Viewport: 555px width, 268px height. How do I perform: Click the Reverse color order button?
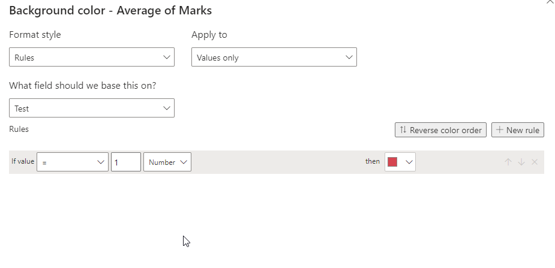(x=440, y=130)
